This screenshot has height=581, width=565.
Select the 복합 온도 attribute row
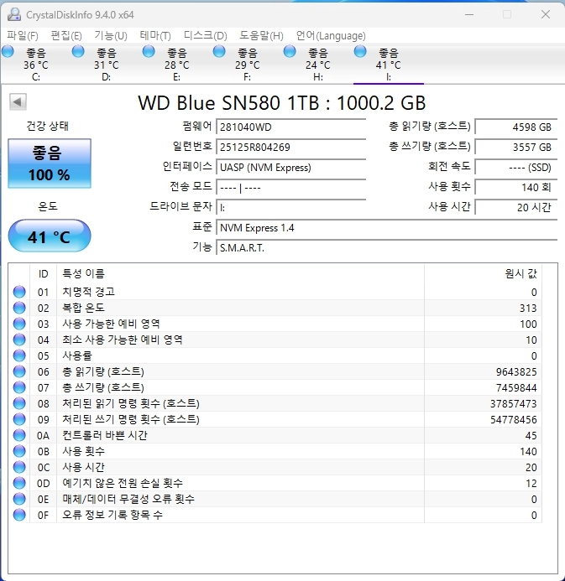point(275,308)
